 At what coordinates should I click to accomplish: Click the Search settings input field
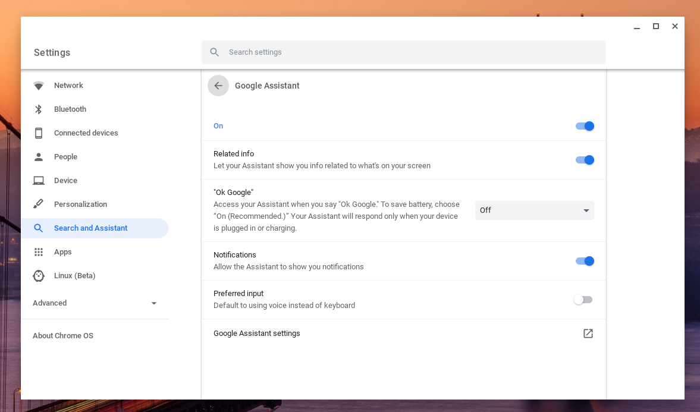pyautogui.click(x=410, y=52)
